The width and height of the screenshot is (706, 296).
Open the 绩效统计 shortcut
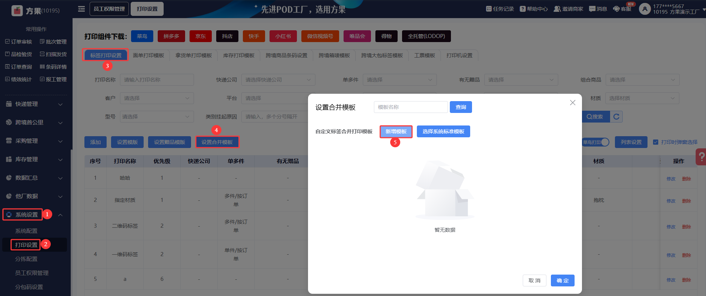tap(19, 79)
